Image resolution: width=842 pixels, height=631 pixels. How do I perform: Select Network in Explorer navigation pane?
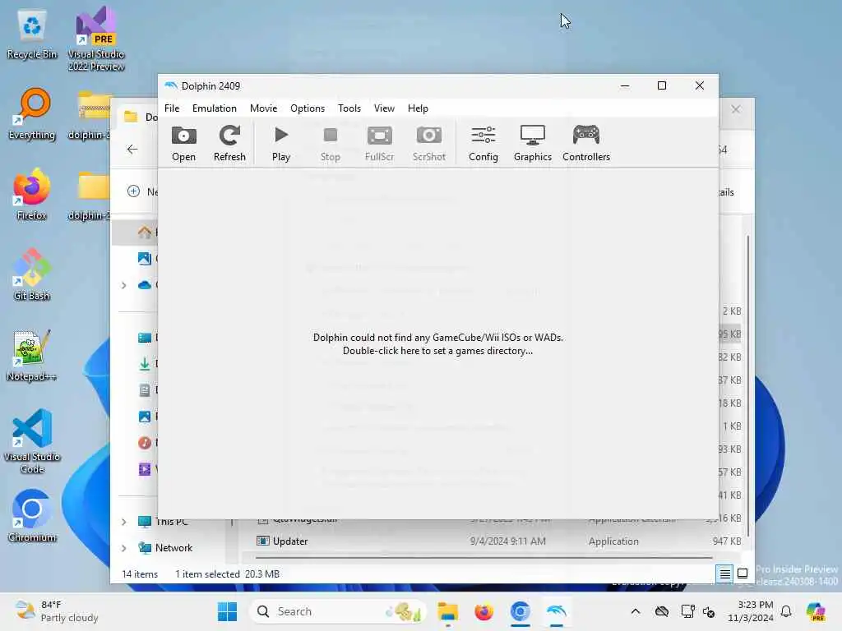(x=173, y=548)
